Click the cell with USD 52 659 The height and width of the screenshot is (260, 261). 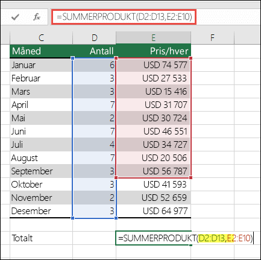[x=154, y=198]
